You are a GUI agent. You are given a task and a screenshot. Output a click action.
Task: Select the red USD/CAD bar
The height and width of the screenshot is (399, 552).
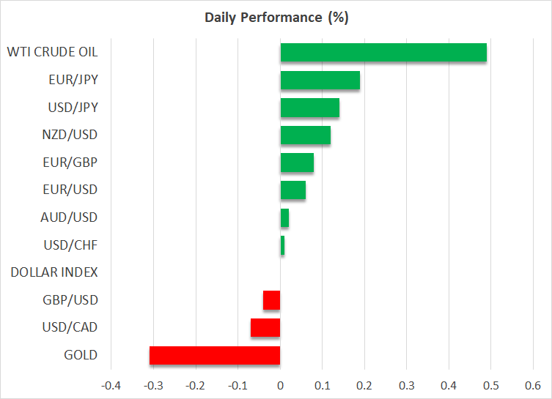(x=265, y=327)
